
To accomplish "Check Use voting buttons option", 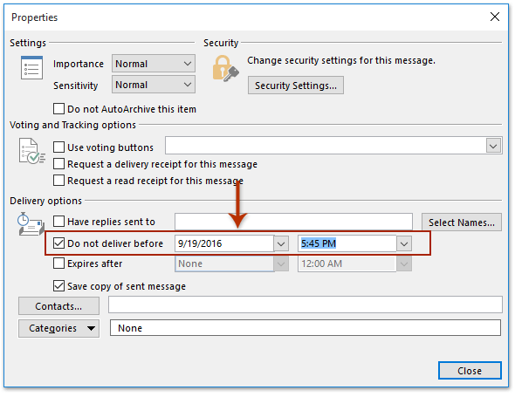I will (58, 147).
